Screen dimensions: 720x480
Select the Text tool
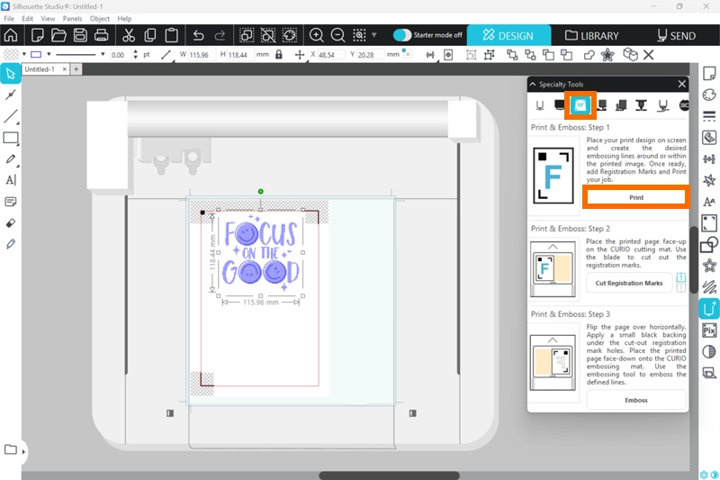click(11, 180)
